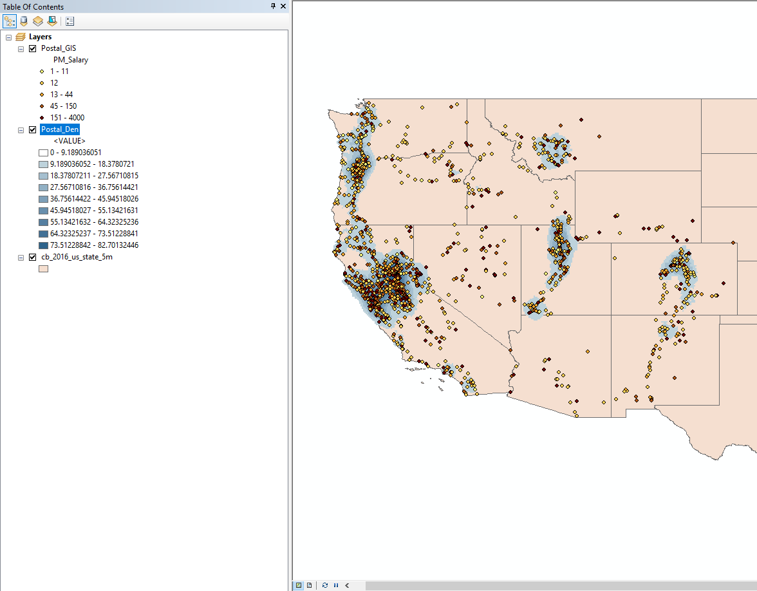Refresh the map display
The height and width of the screenshot is (591, 757).
pos(325,585)
